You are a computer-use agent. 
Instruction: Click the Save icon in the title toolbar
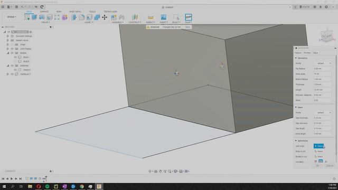coord(16,7)
